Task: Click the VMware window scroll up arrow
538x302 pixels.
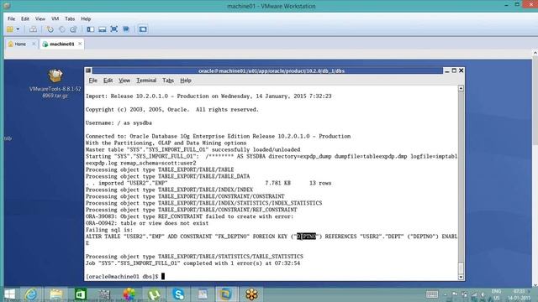Action: (x=535, y=53)
